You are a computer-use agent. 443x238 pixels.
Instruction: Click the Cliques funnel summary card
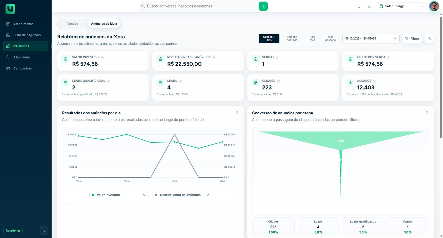pyautogui.click(x=273, y=227)
